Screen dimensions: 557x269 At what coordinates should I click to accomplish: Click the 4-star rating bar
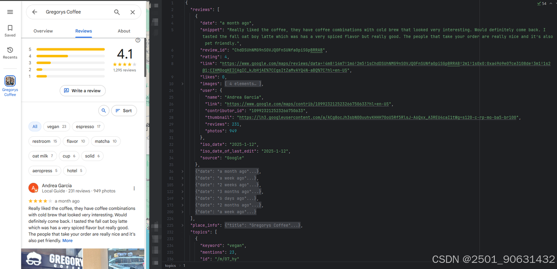click(x=70, y=56)
